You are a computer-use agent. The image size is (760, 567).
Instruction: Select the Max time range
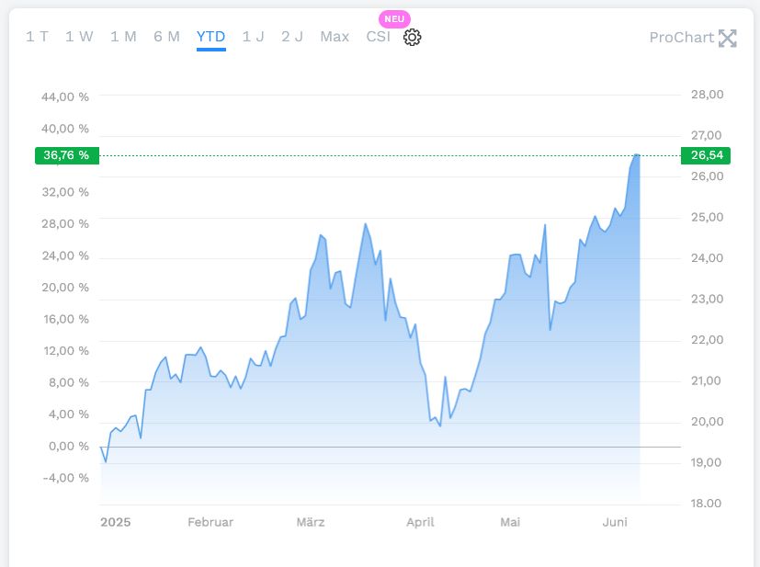tap(335, 37)
